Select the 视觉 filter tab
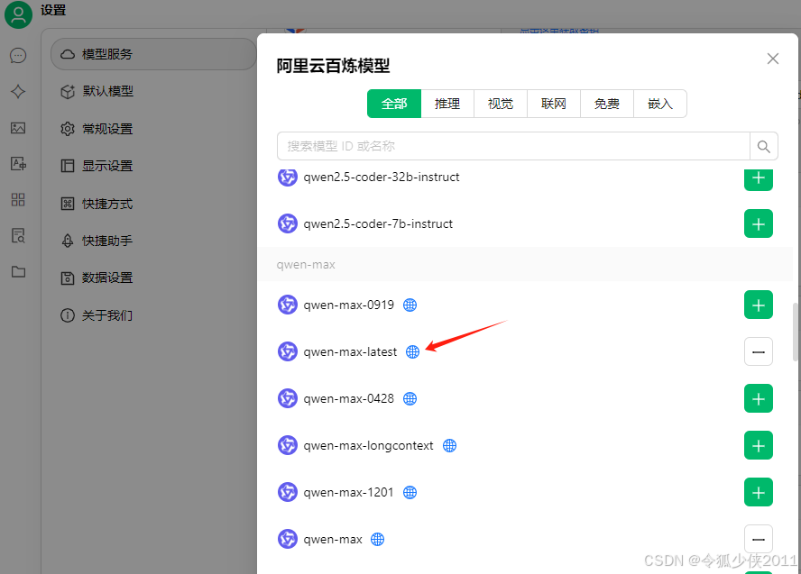 point(501,104)
